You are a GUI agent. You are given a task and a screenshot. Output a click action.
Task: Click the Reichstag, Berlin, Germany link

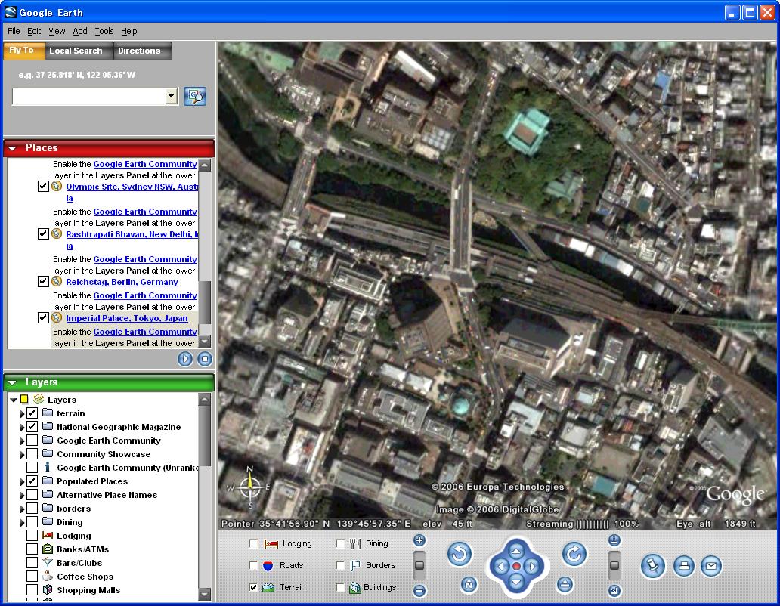122,282
